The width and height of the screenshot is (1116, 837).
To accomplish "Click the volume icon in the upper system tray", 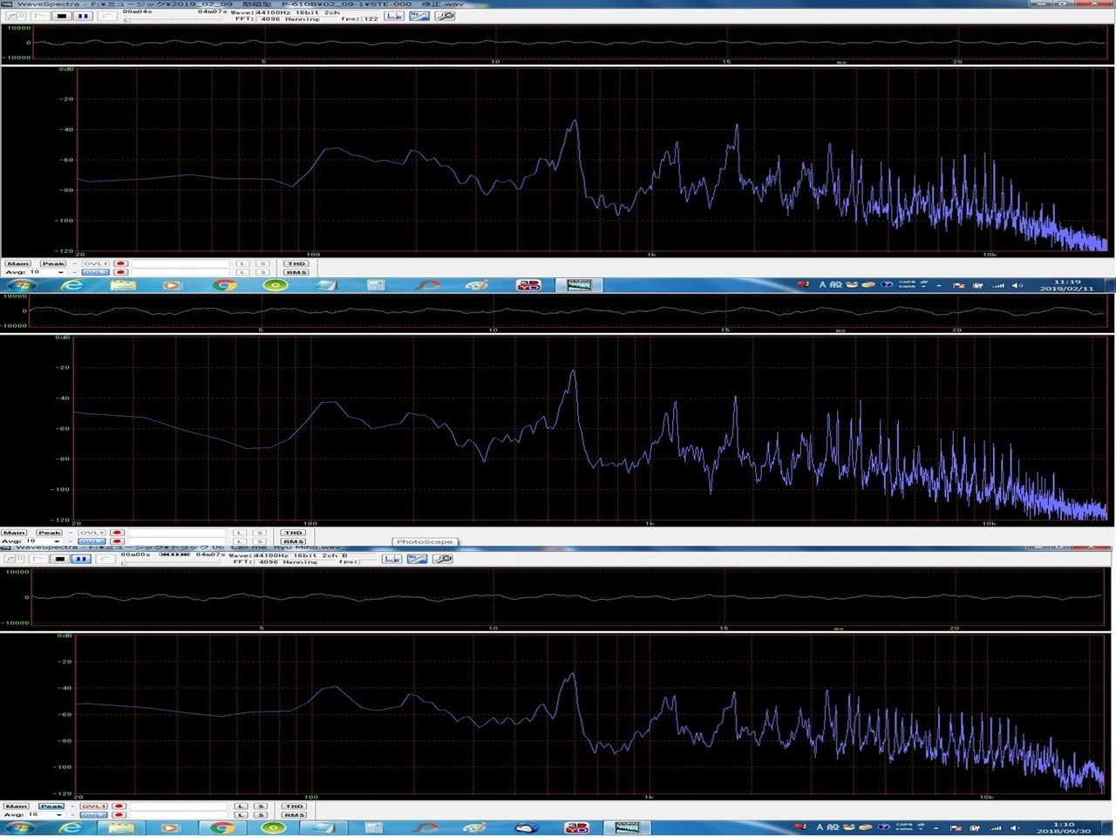I will coord(1017,285).
